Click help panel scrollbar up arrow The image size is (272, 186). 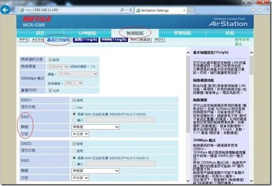click(252, 53)
